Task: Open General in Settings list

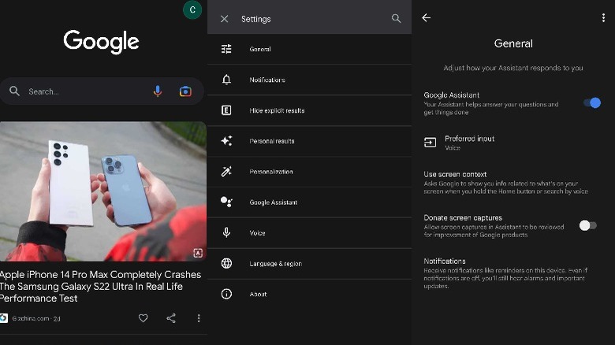Action: click(x=260, y=50)
